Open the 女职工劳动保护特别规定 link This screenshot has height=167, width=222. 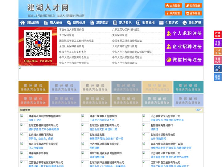tap(126, 30)
